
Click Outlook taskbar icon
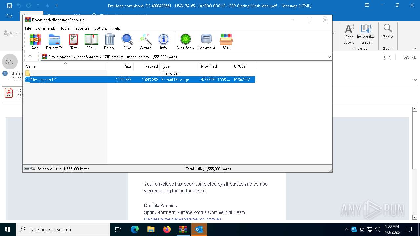199,229
